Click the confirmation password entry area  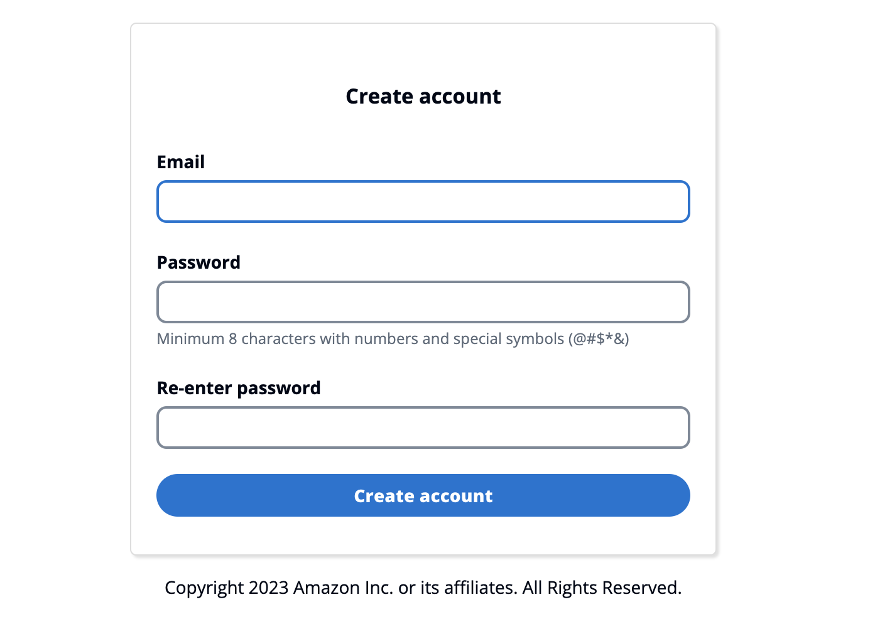click(x=423, y=428)
